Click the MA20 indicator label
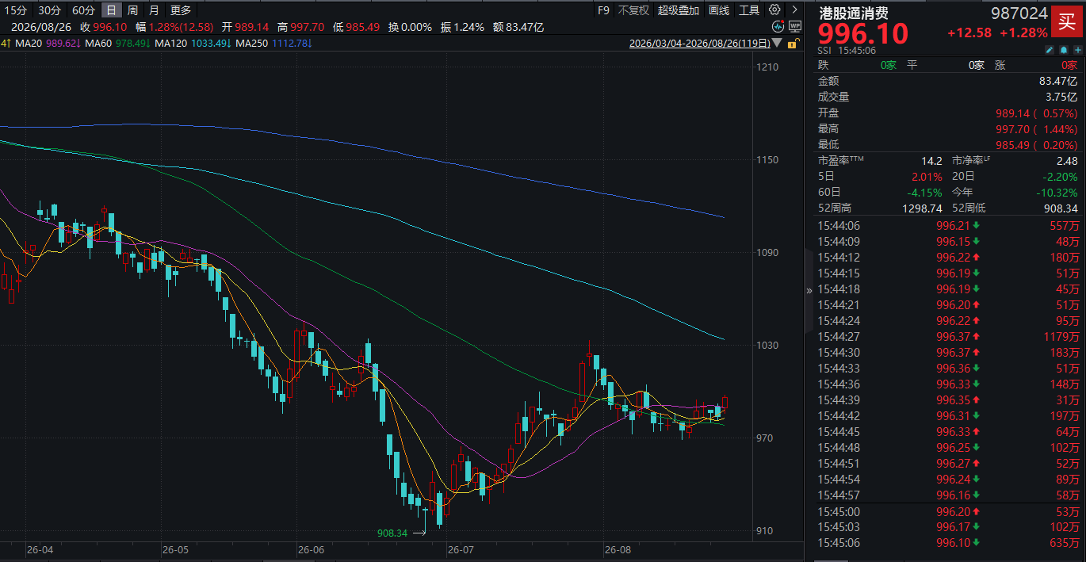 pos(29,43)
